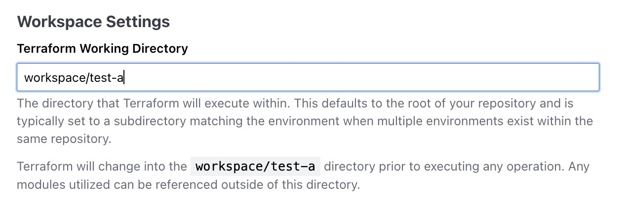This screenshot has height=209, width=629.
Task: Place cursor after test-a in the input
Action: pos(123,77)
